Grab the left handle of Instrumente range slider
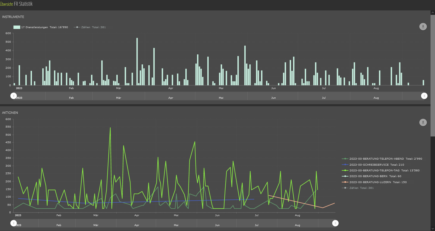435x231 pixels. [x=14, y=96]
